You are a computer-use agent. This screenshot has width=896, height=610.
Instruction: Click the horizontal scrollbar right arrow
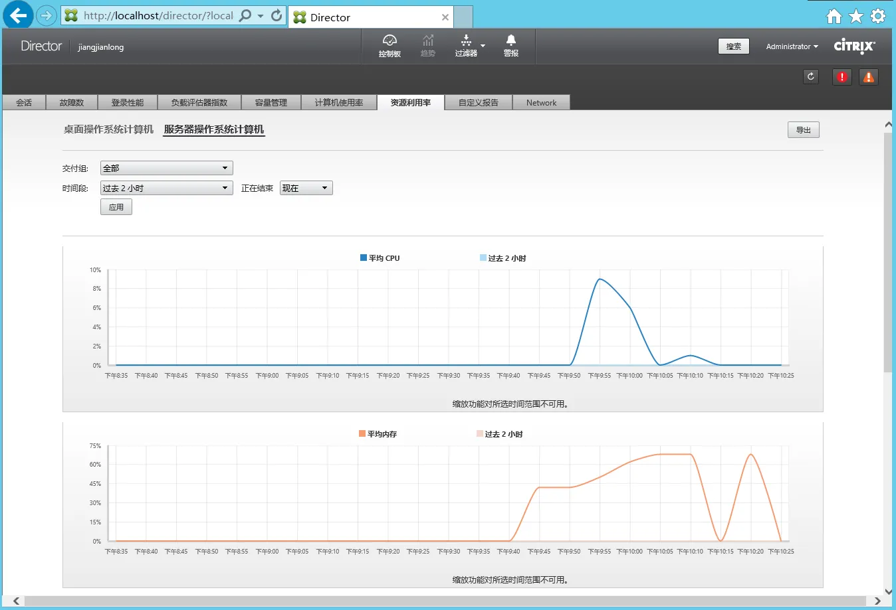click(x=877, y=601)
